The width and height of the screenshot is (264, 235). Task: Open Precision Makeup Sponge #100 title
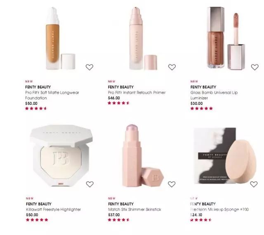[219, 209]
